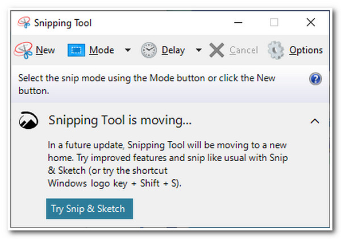Click the gray X Cancel icon
This screenshot has height=239, width=341.
[x=217, y=50]
